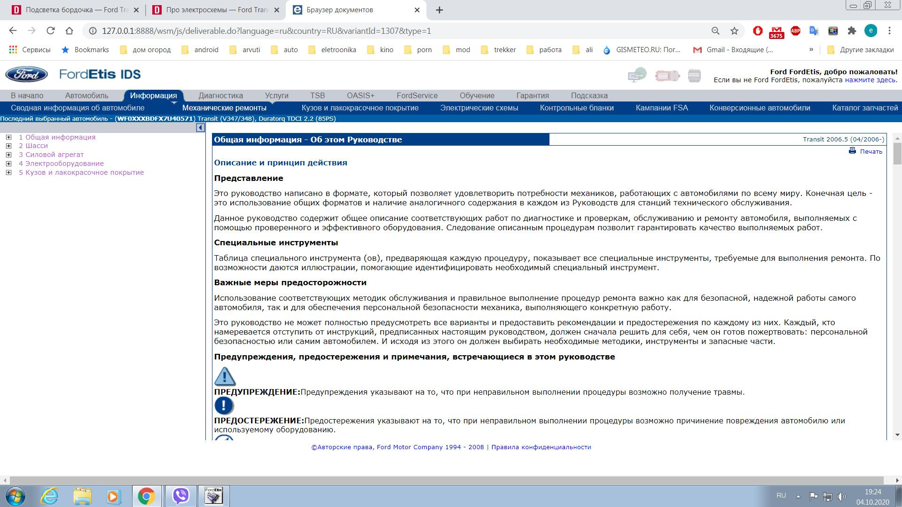Open a new browser tab with plus
The height and width of the screenshot is (507, 902).
[439, 10]
